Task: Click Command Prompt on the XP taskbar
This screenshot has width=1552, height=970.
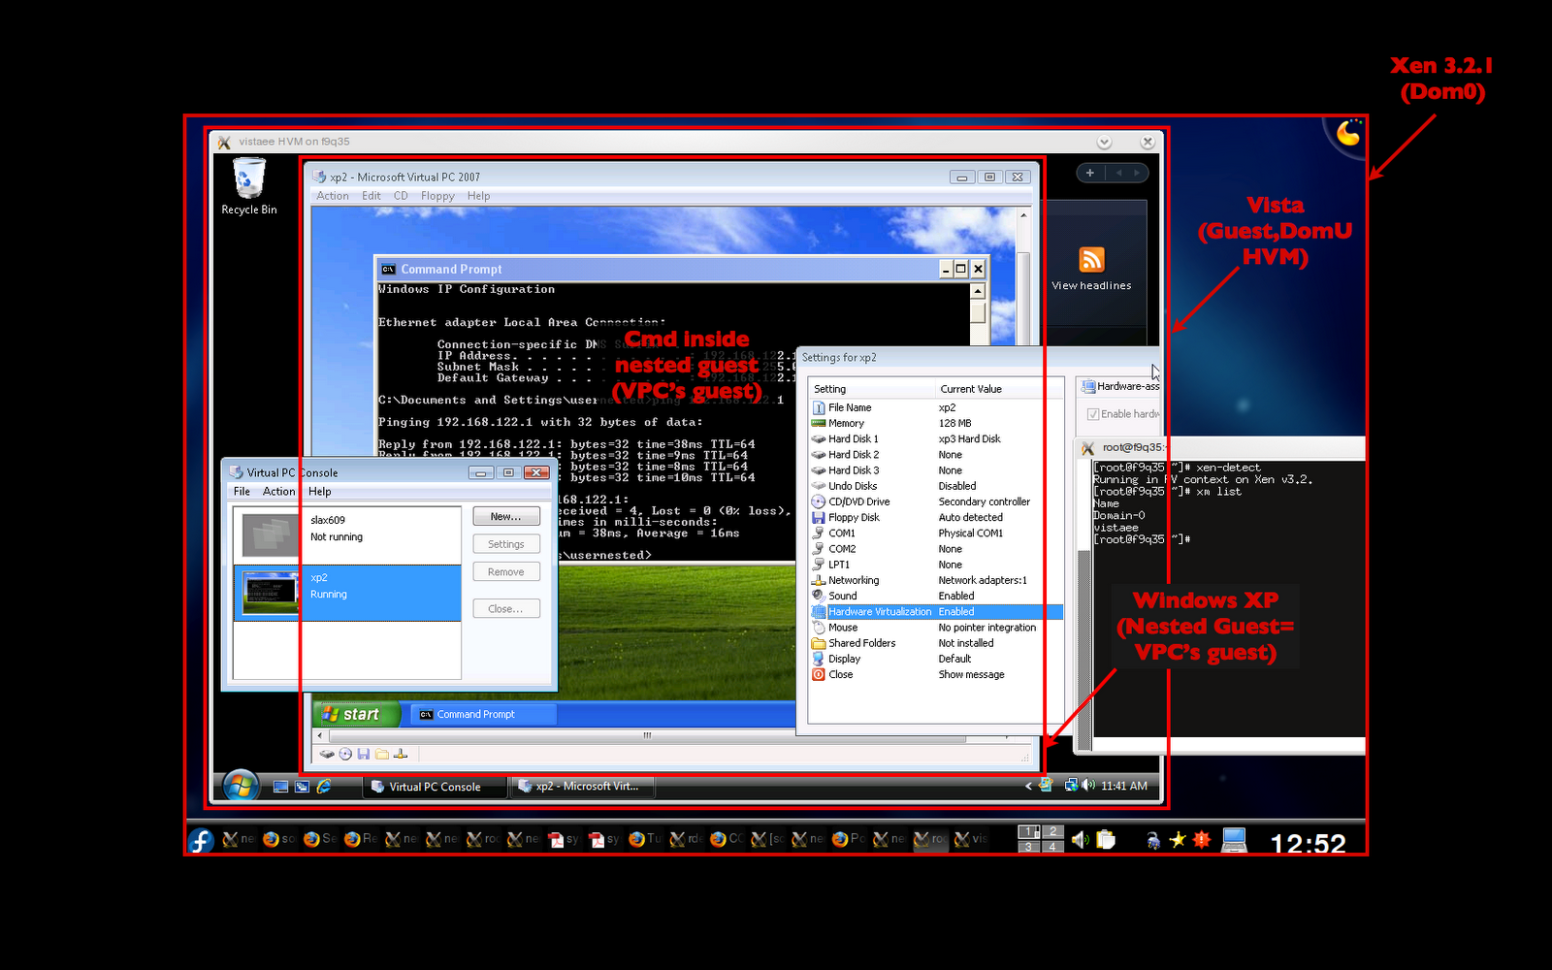Action: click(483, 715)
